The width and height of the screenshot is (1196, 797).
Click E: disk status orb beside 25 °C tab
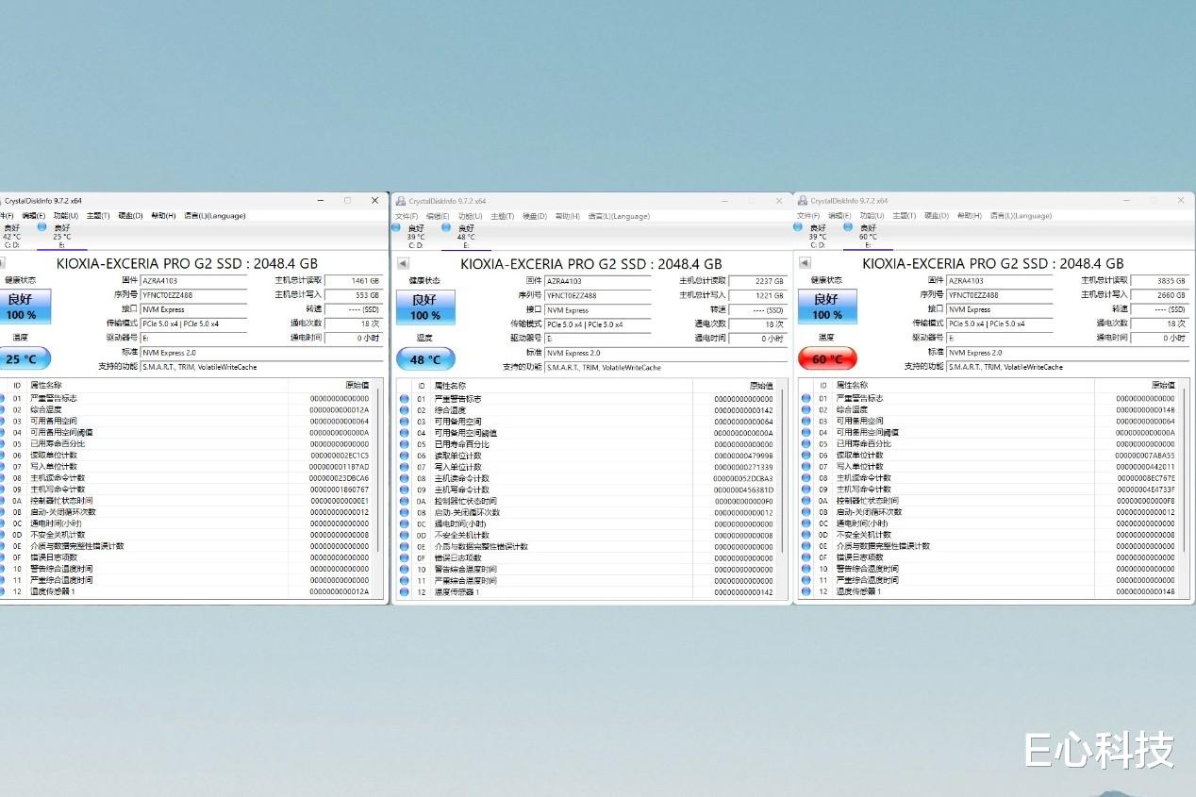pos(42,226)
